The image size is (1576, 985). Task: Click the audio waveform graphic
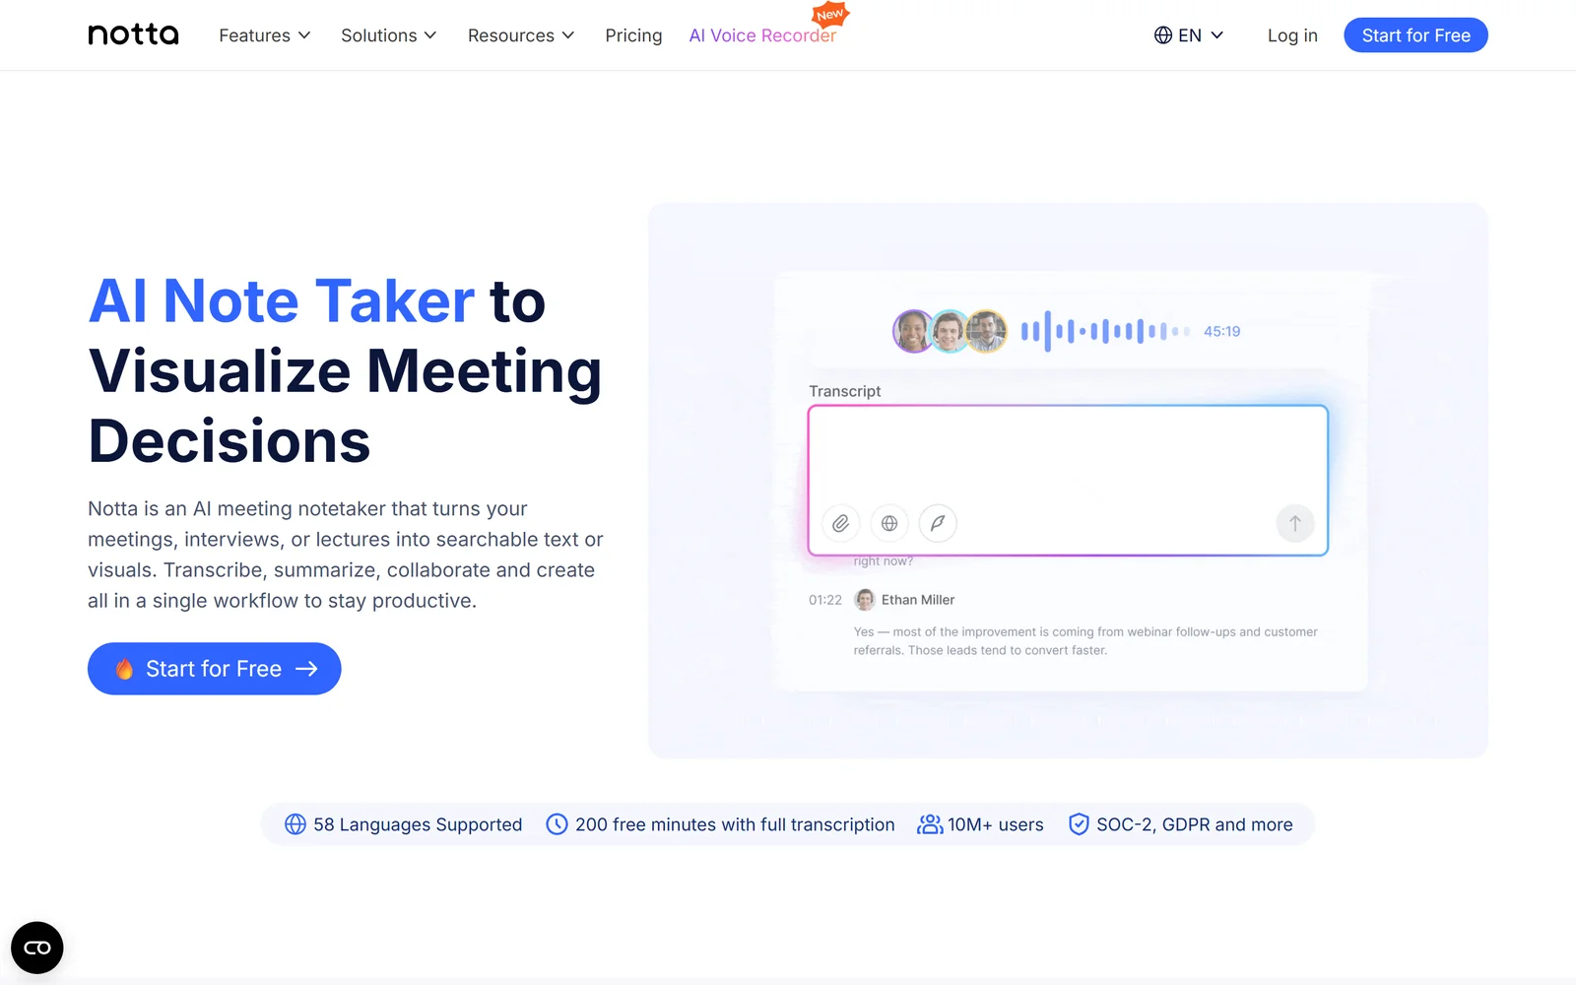pos(1105,331)
